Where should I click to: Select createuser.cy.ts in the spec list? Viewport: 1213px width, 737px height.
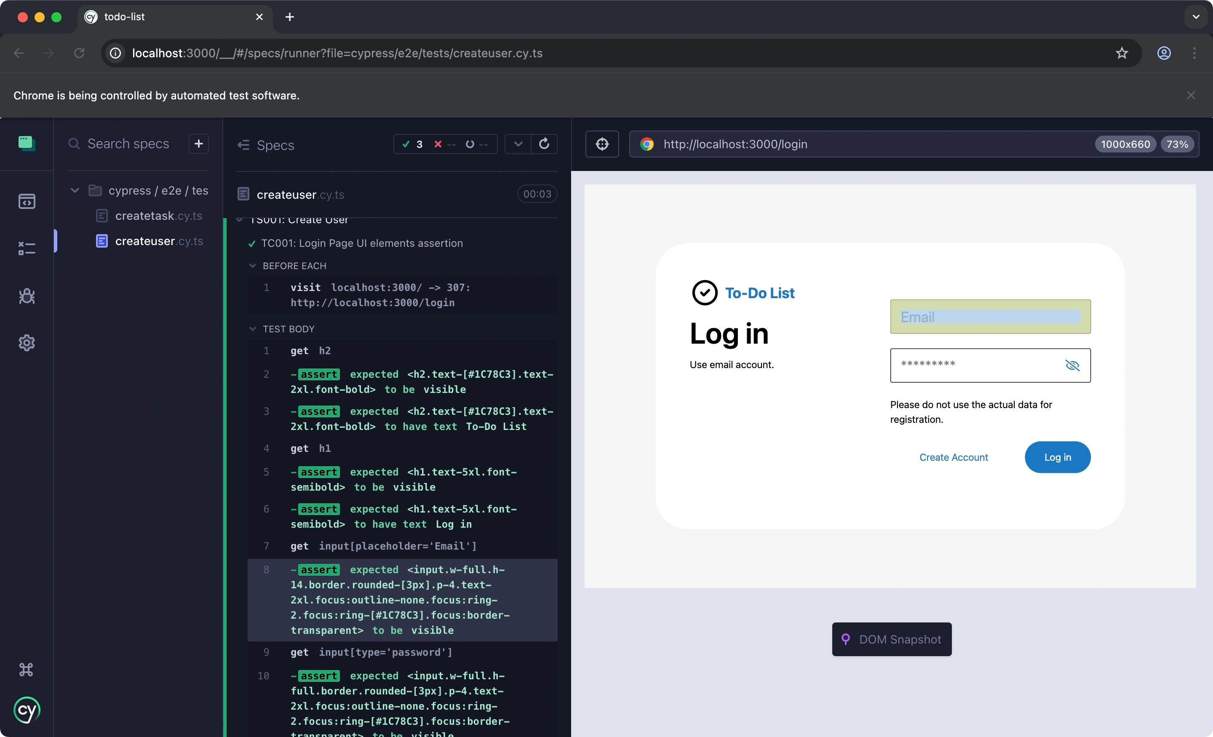[x=158, y=241]
